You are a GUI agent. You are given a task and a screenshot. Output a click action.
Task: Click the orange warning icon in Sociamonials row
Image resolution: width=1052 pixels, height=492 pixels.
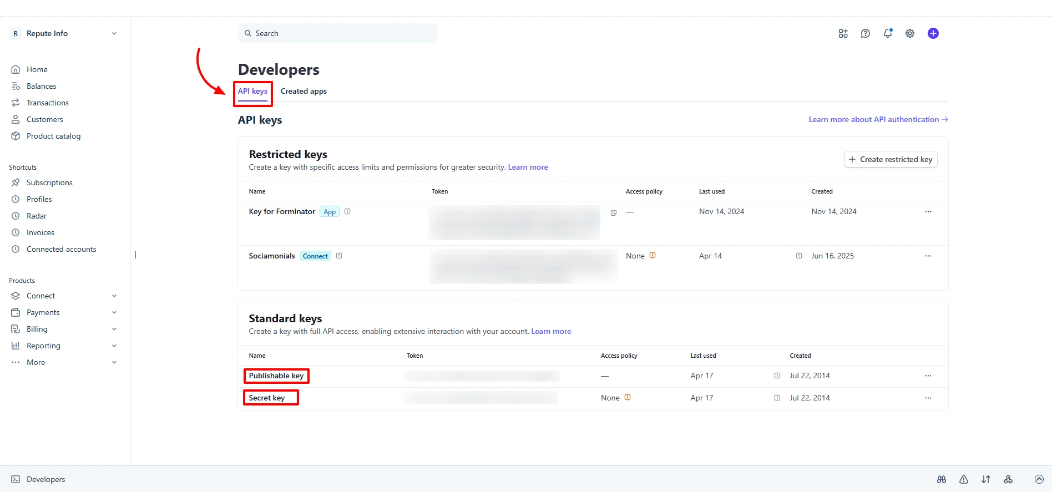point(653,255)
